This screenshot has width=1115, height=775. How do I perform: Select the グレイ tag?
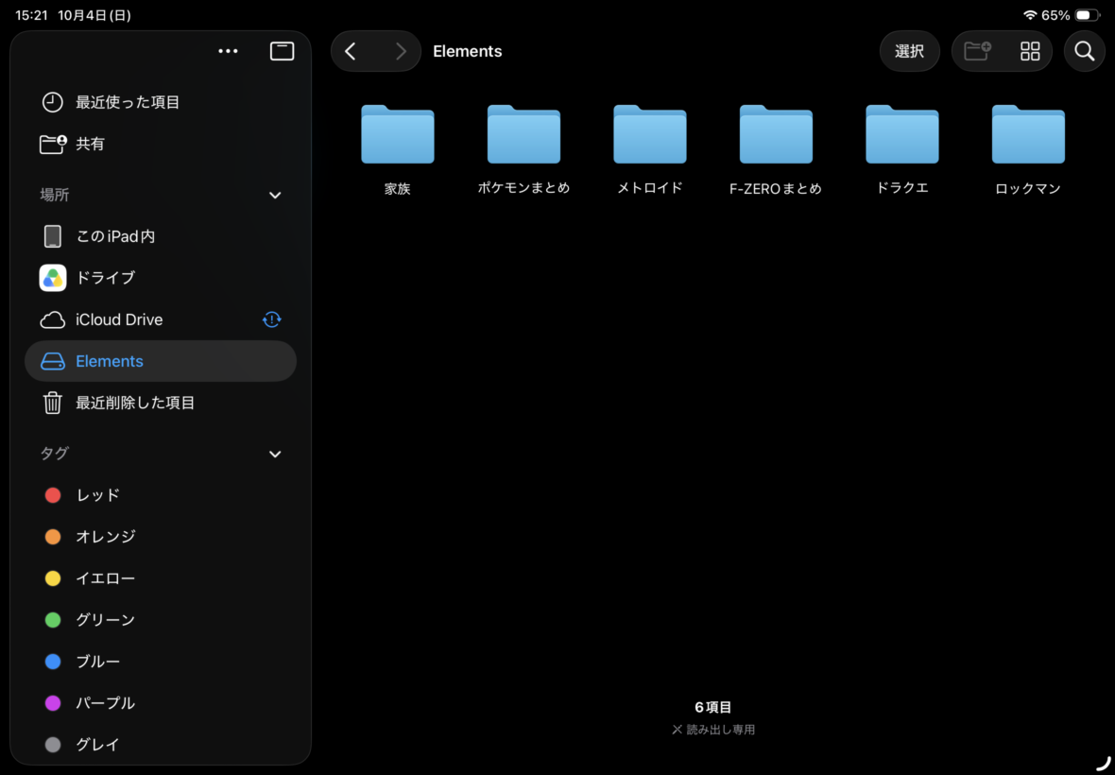click(161, 745)
